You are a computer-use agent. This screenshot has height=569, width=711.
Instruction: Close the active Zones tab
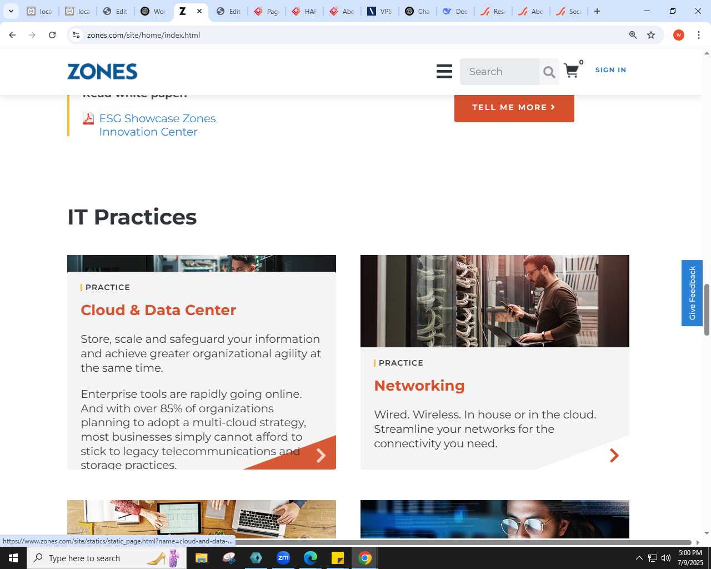(x=199, y=11)
